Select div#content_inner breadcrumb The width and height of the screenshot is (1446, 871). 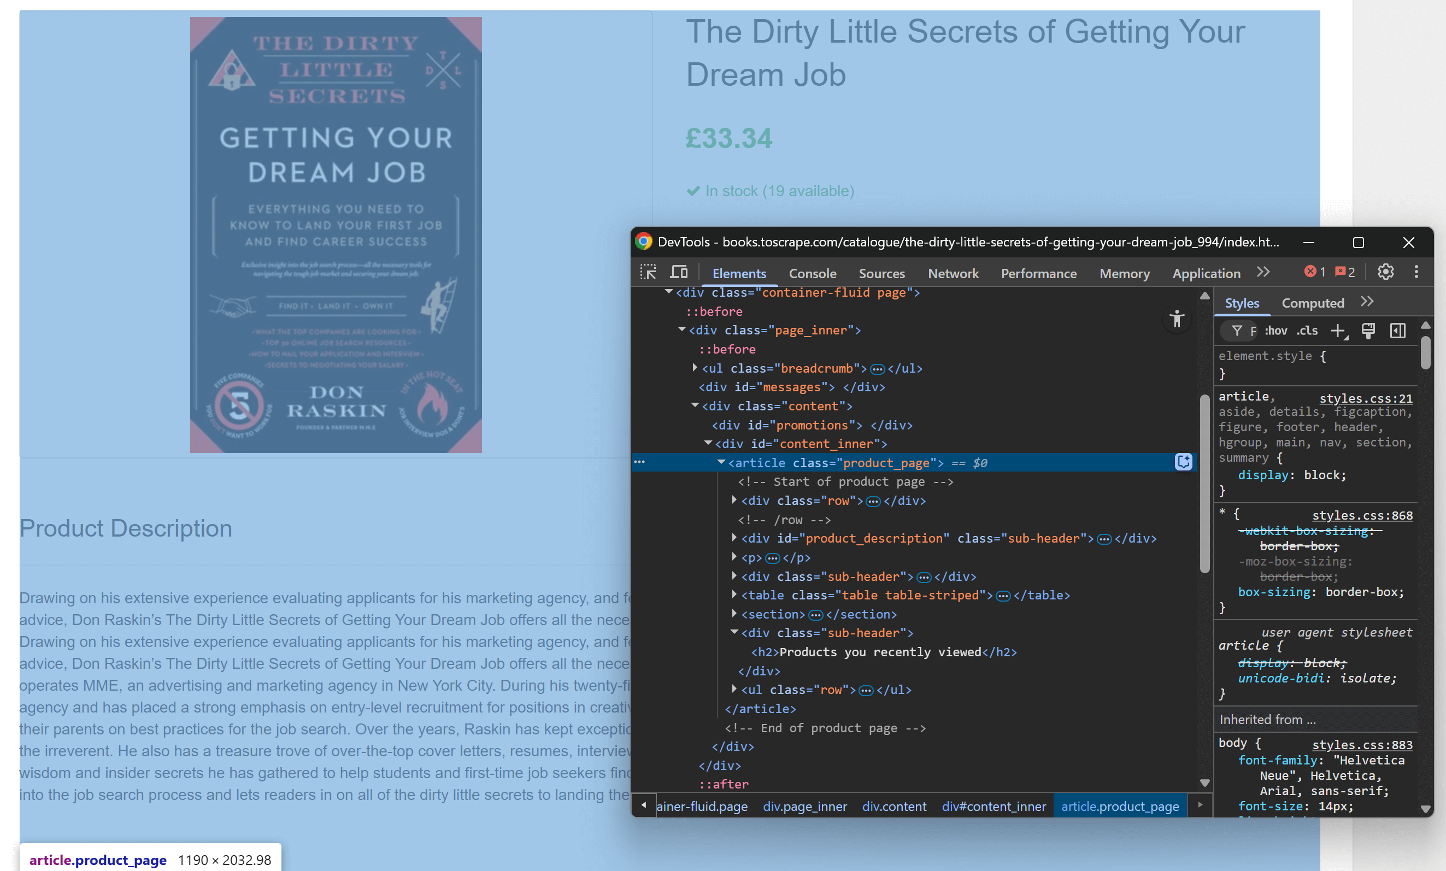pos(994,807)
